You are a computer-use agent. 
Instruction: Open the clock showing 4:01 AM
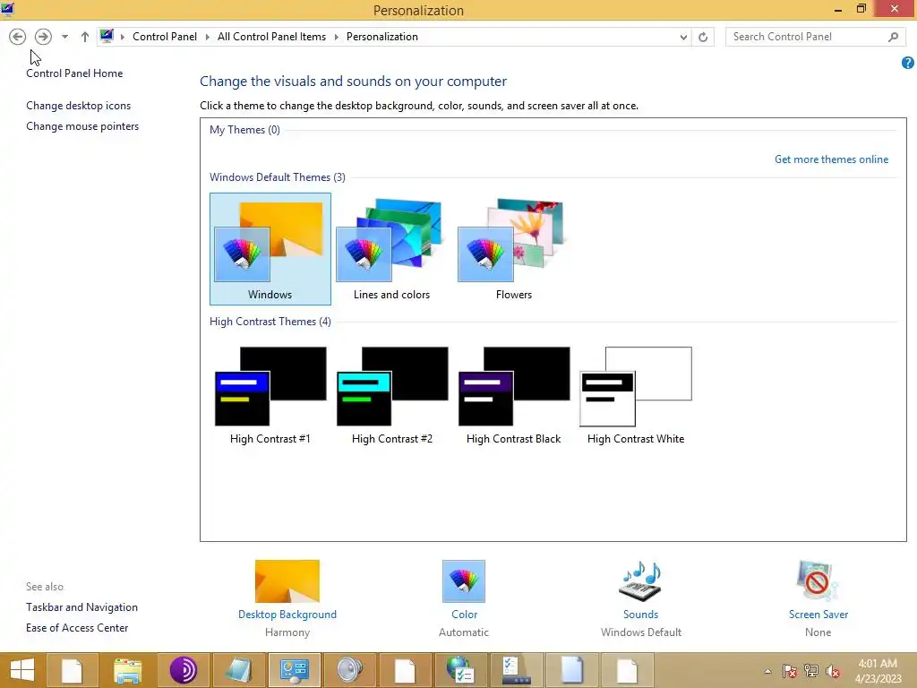878,671
